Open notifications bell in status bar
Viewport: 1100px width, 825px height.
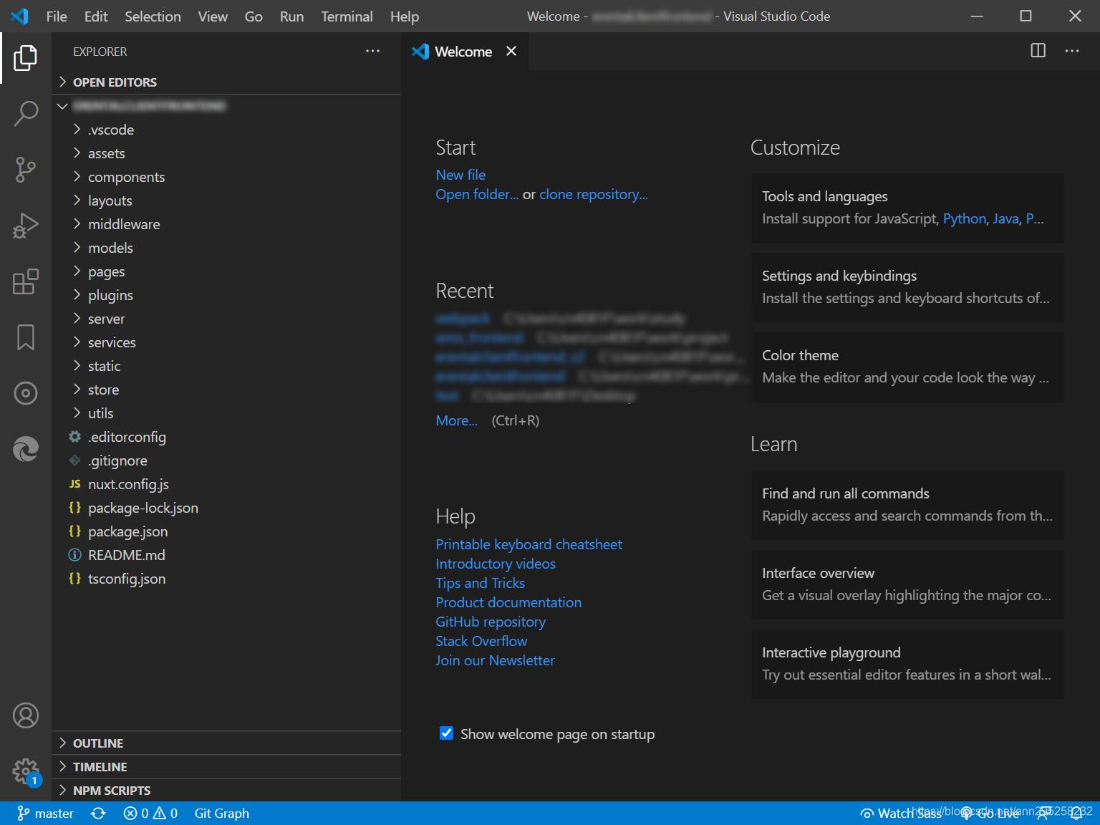(1076, 814)
